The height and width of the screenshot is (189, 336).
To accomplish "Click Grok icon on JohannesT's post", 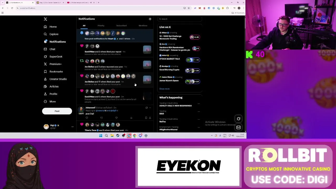I will click(x=146, y=108).
